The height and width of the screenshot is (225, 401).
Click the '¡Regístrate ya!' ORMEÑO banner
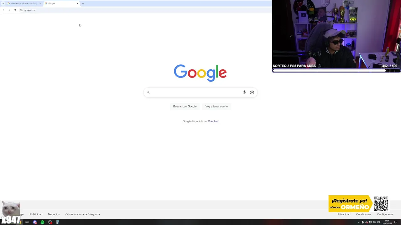coord(350,204)
